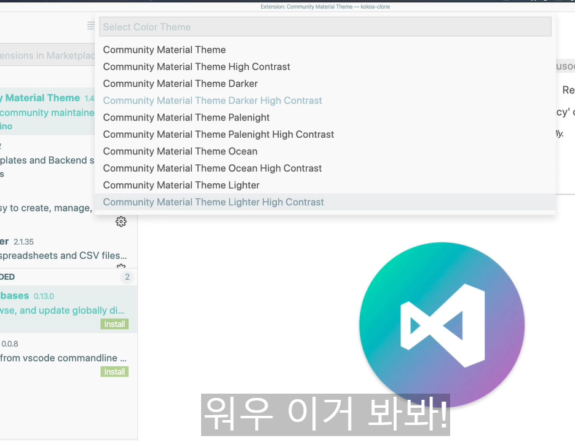Open gear icon below 'create, manage' extension
Viewport: 575px width, 441px height.
[x=121, y=221]
